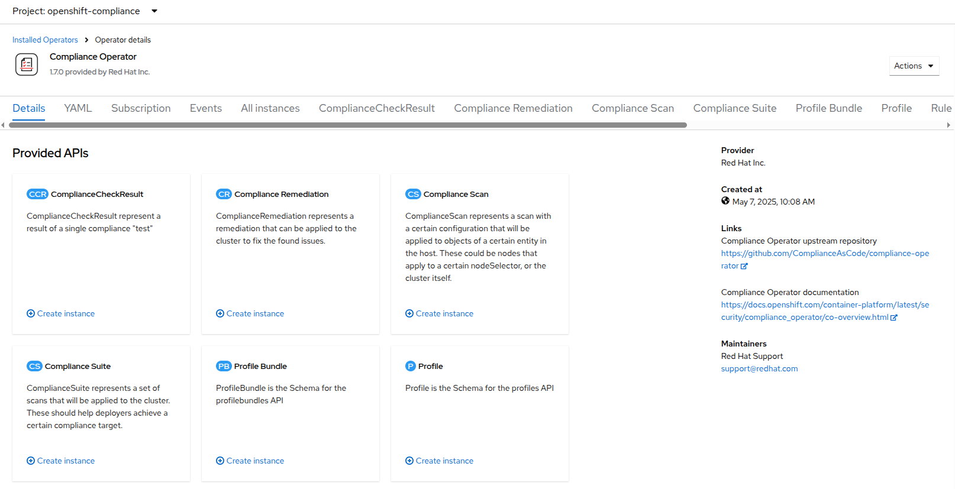
Task: Create instance of Profile Bundle
Action: point(254,461)
